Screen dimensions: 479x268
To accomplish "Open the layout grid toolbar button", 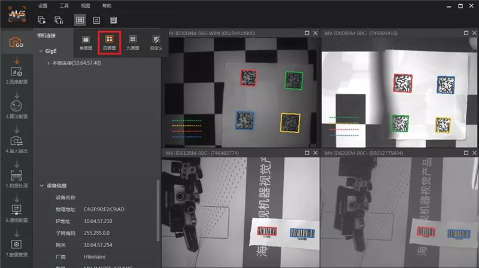I will click(x=80, y=20).
